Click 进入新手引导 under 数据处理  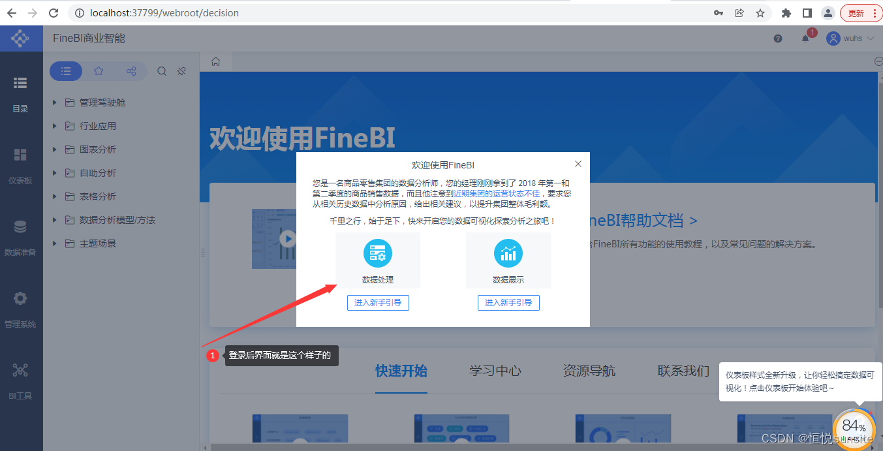coord(378,302)
